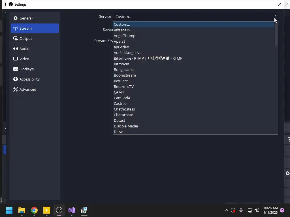Click the microphone tray icon
Viewport: 290px width, 217px height.
pyautogui.click(x=241, y=210)
